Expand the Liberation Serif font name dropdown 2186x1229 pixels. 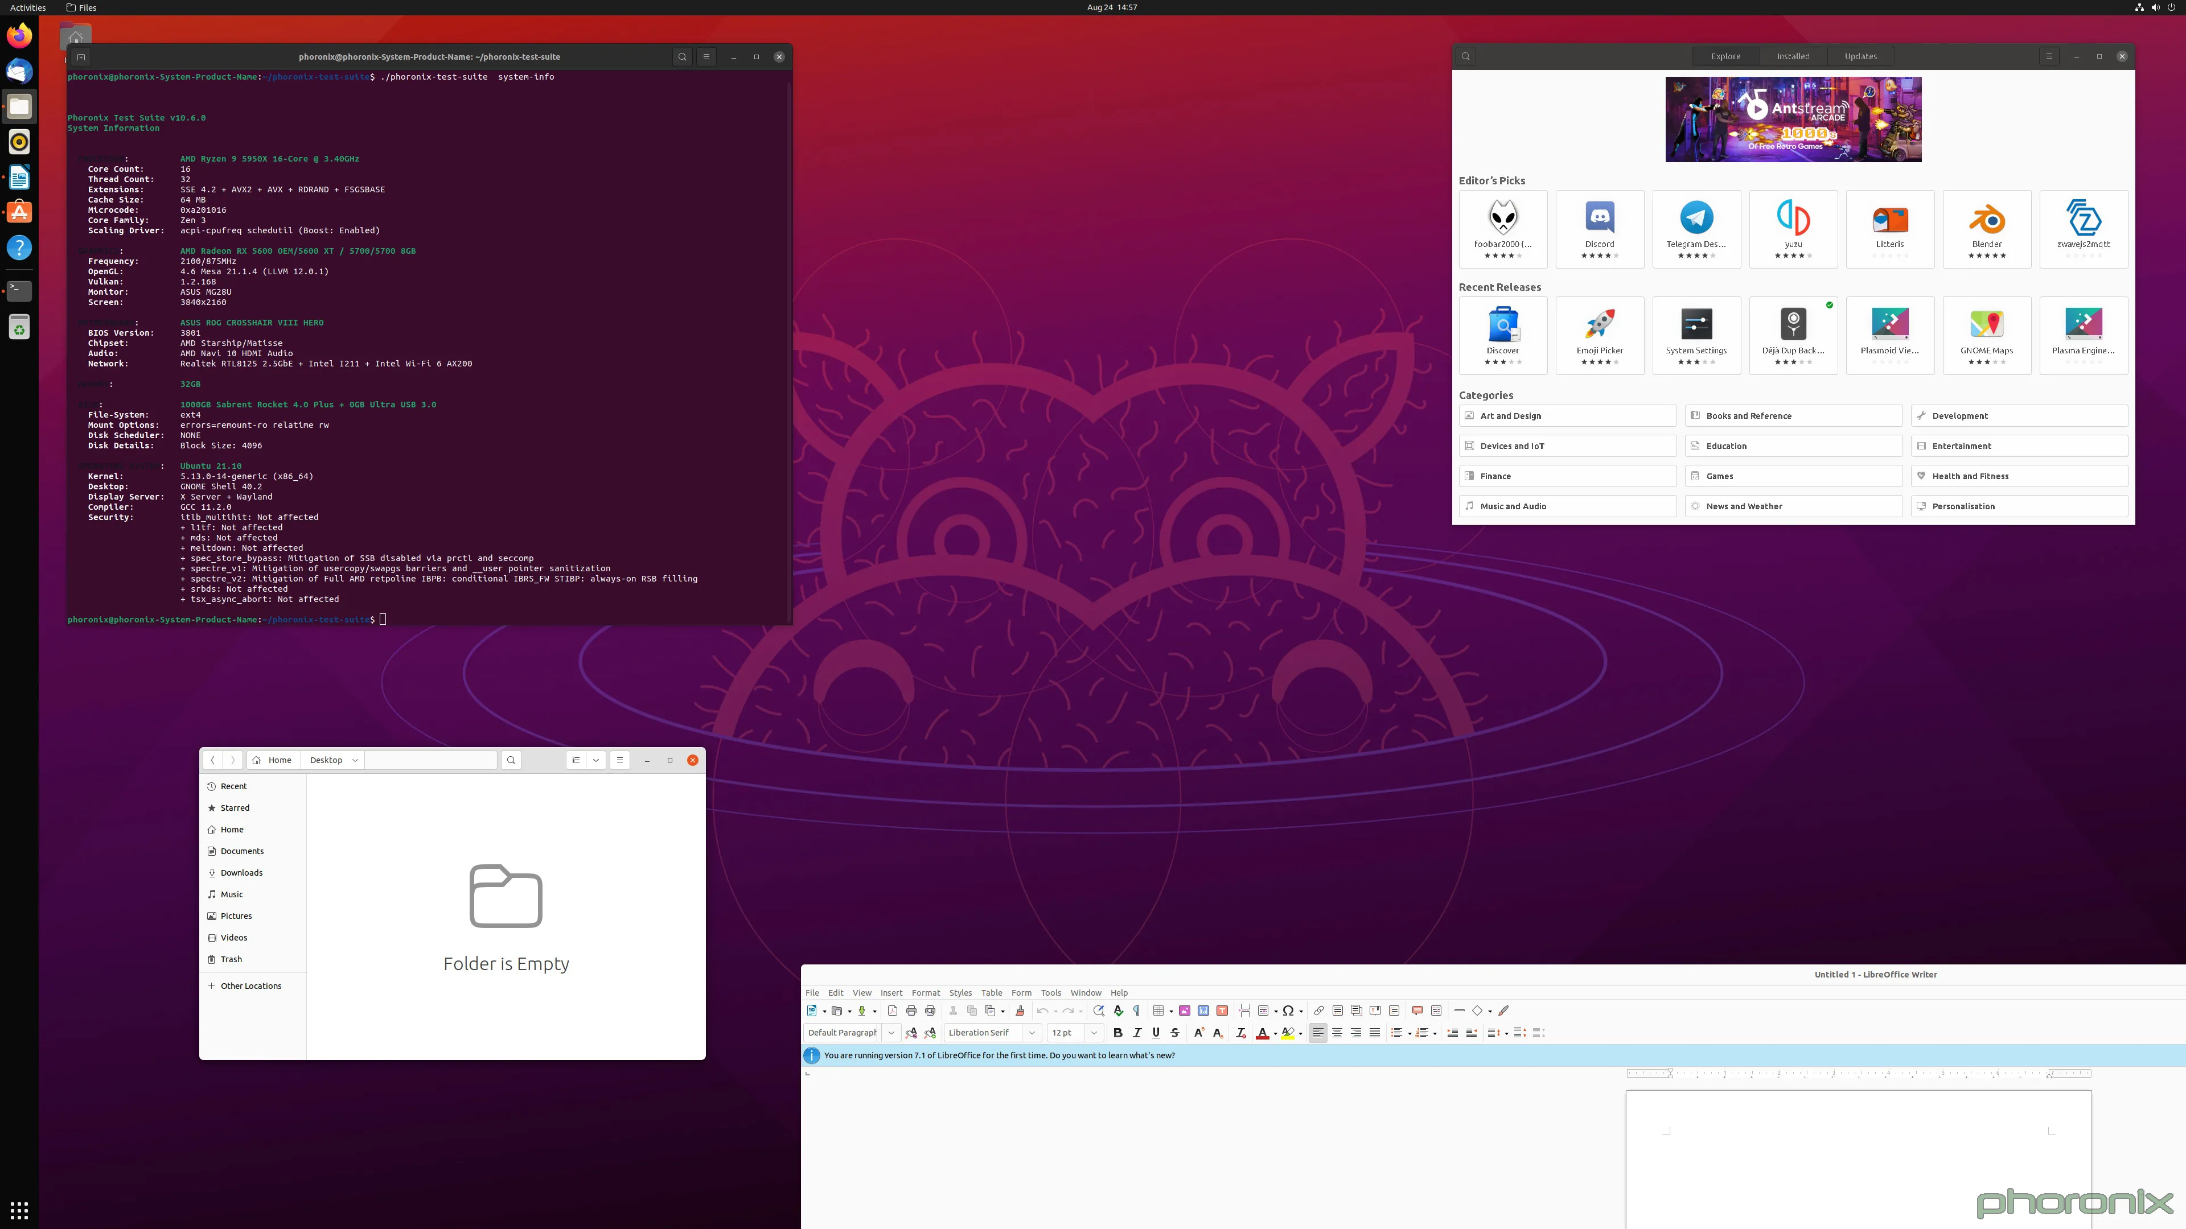pos(1032,1032)
